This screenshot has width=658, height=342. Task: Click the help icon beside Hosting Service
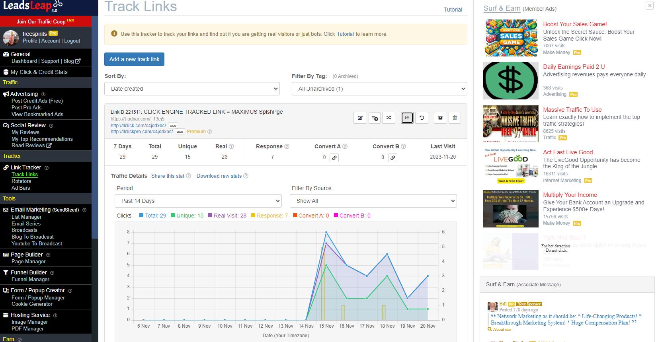click(x=55, y=315)
